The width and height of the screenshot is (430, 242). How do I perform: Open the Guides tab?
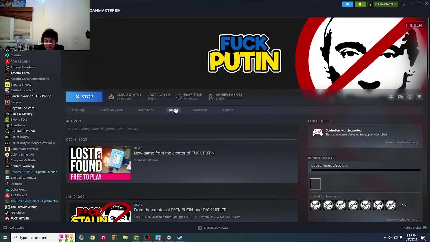[173, 110]
